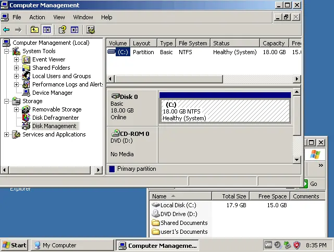The height and width of the screenshot is (252, 334).
Task: Click the Forward arrow toolbar icon
Action: coord(18,30)
